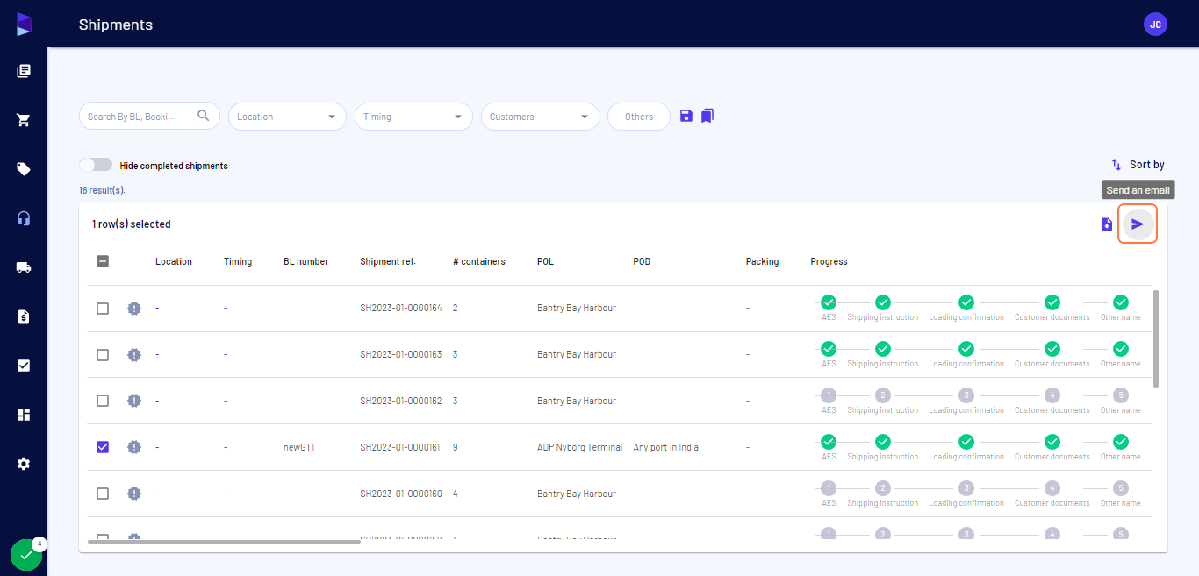Screen dimensions: 1199x576
Task: Click alert badge icon for SH2023-01-0000163
Action: coord(133,354)
